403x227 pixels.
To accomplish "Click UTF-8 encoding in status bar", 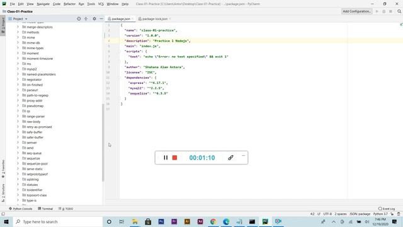I will coord(327,214).
